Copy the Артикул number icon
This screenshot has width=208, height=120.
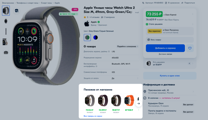click(x=143, y=3)
